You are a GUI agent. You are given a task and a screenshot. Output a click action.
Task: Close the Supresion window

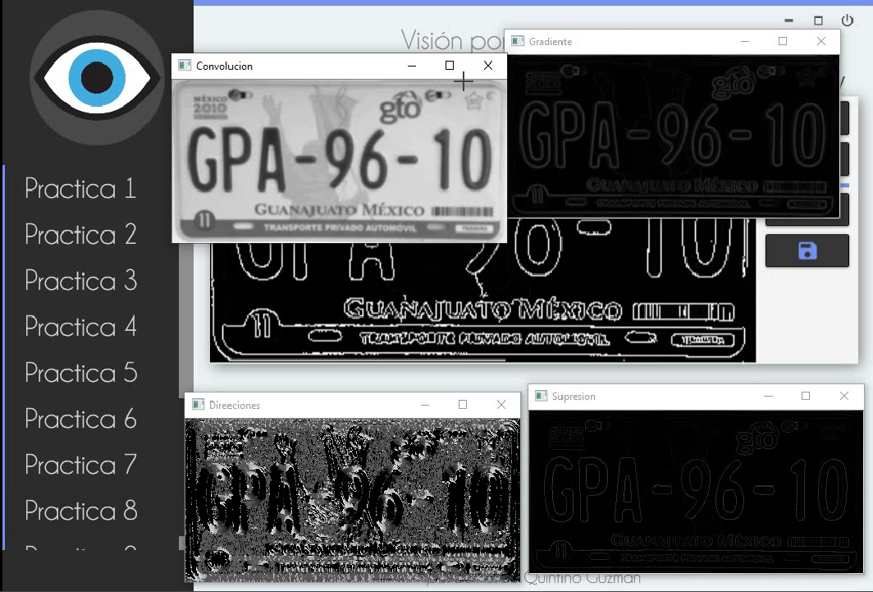click(x=844, y=396)
